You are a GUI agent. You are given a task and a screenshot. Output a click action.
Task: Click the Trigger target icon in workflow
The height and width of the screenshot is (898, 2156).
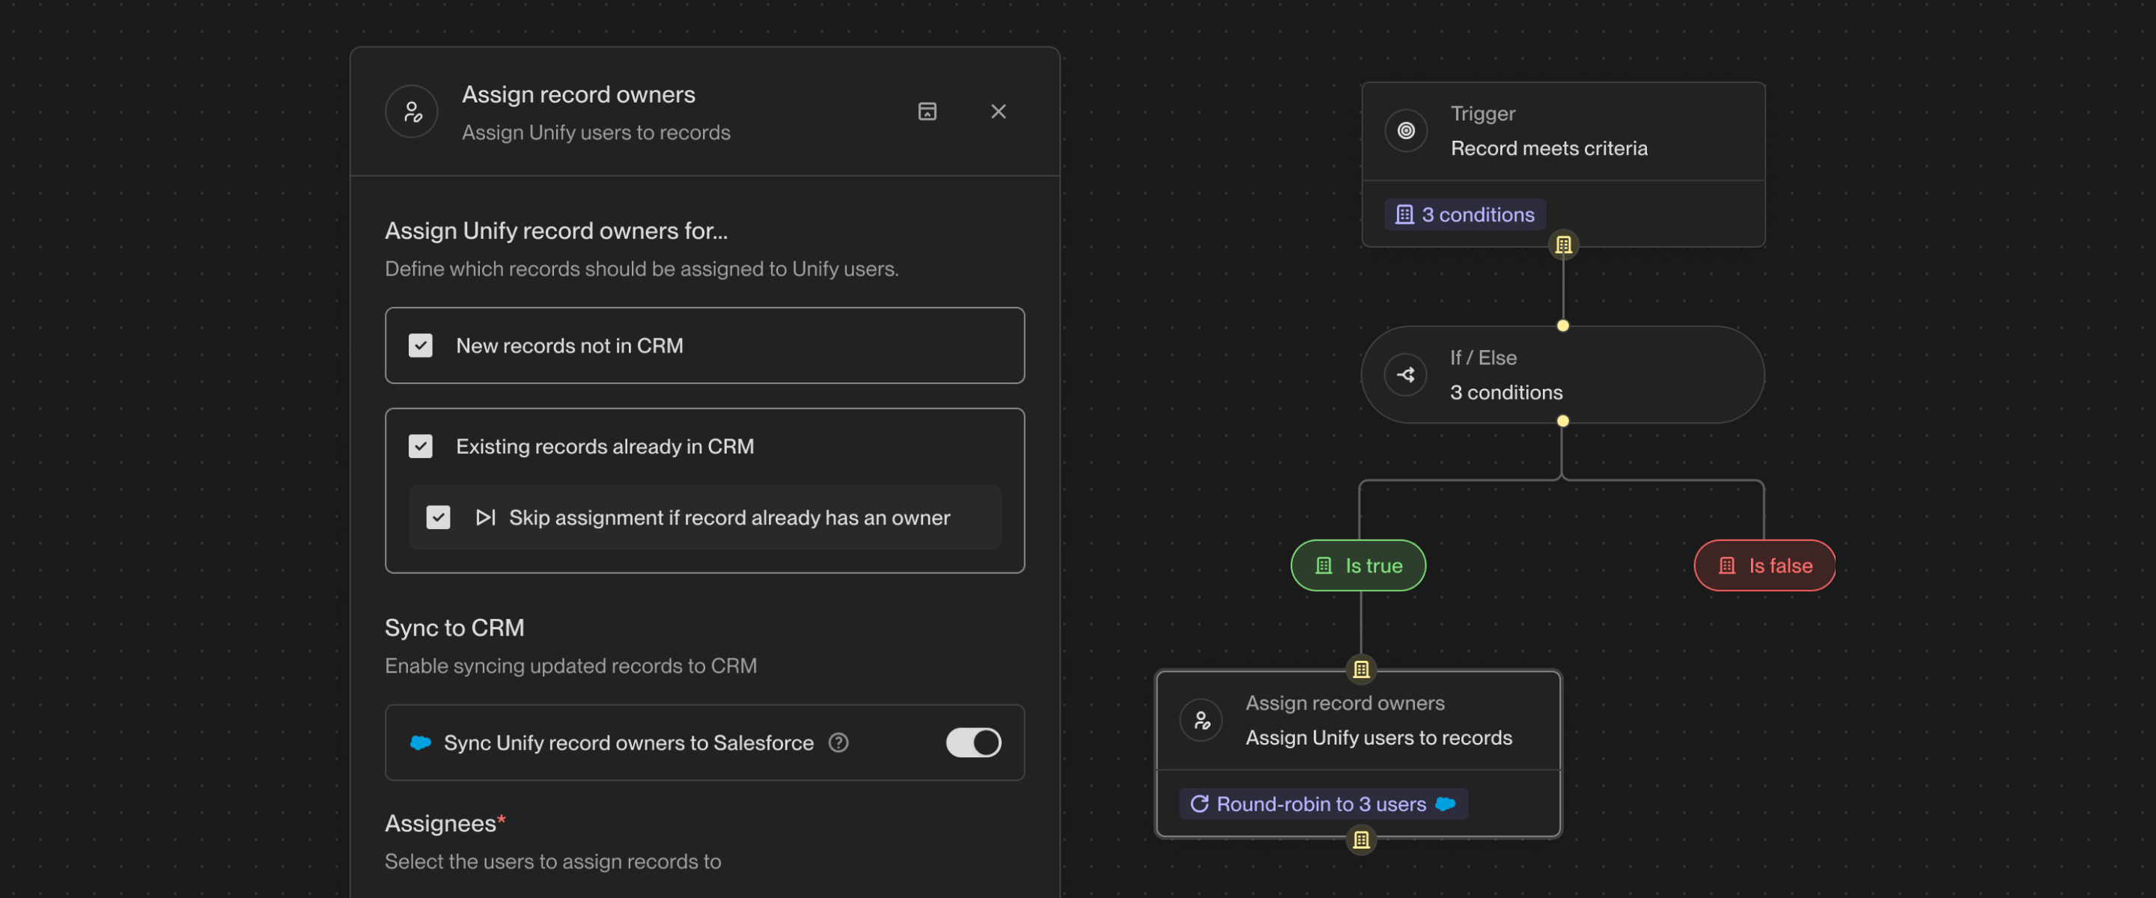click(x=1405, y=130)
